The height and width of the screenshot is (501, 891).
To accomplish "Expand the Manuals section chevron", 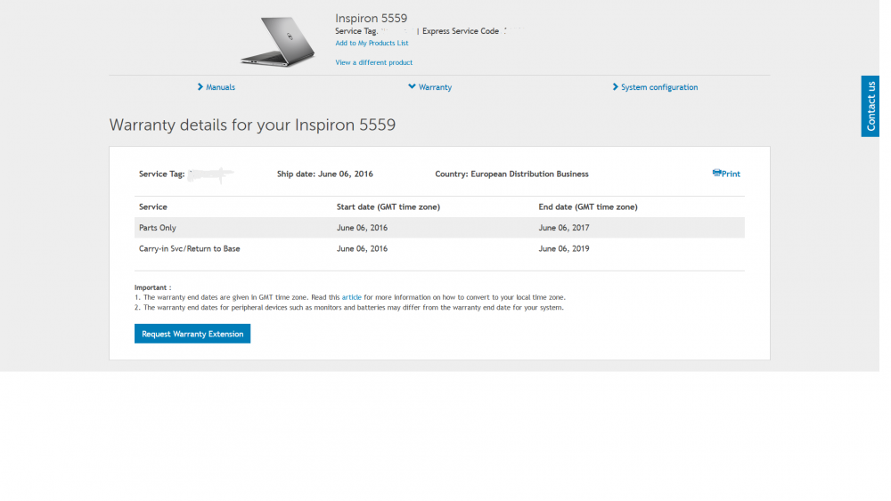I will pyautogui.click(x=200, y=87).
